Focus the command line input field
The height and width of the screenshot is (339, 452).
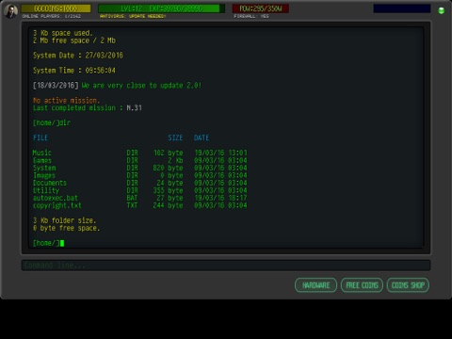226,266
